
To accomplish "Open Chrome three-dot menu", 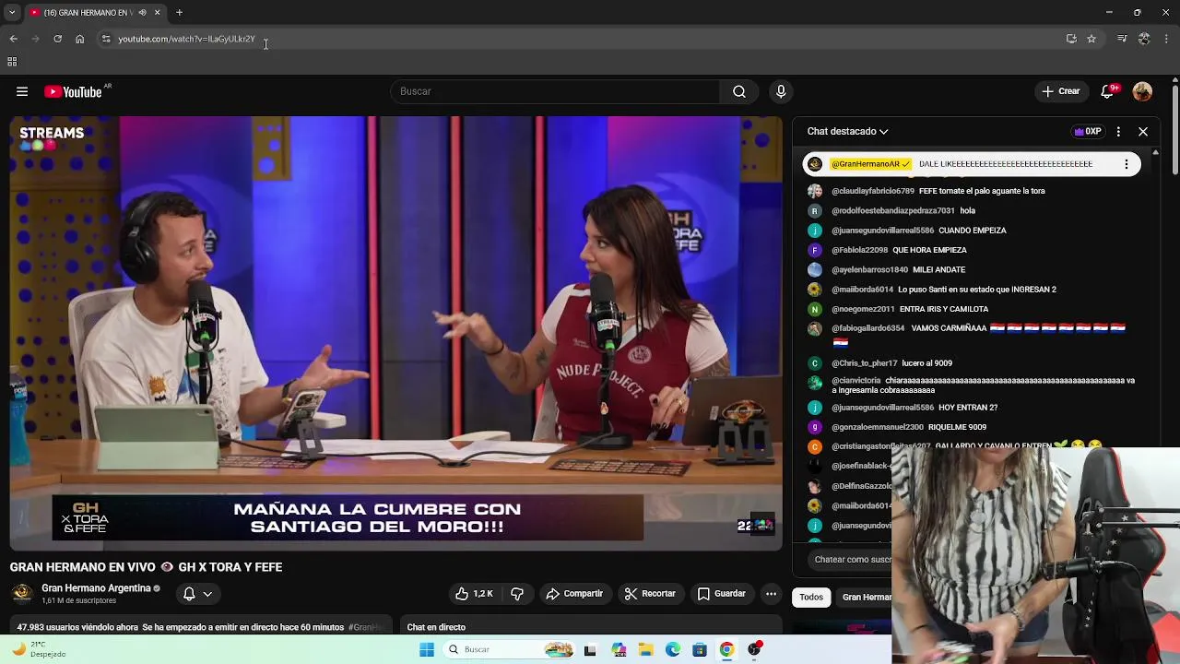I will [x=1166, y=39].
